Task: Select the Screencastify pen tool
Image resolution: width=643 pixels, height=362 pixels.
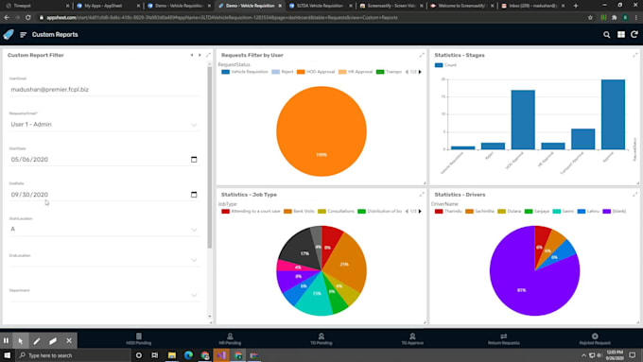Action: pyautogui.click(x=37, y=340)
